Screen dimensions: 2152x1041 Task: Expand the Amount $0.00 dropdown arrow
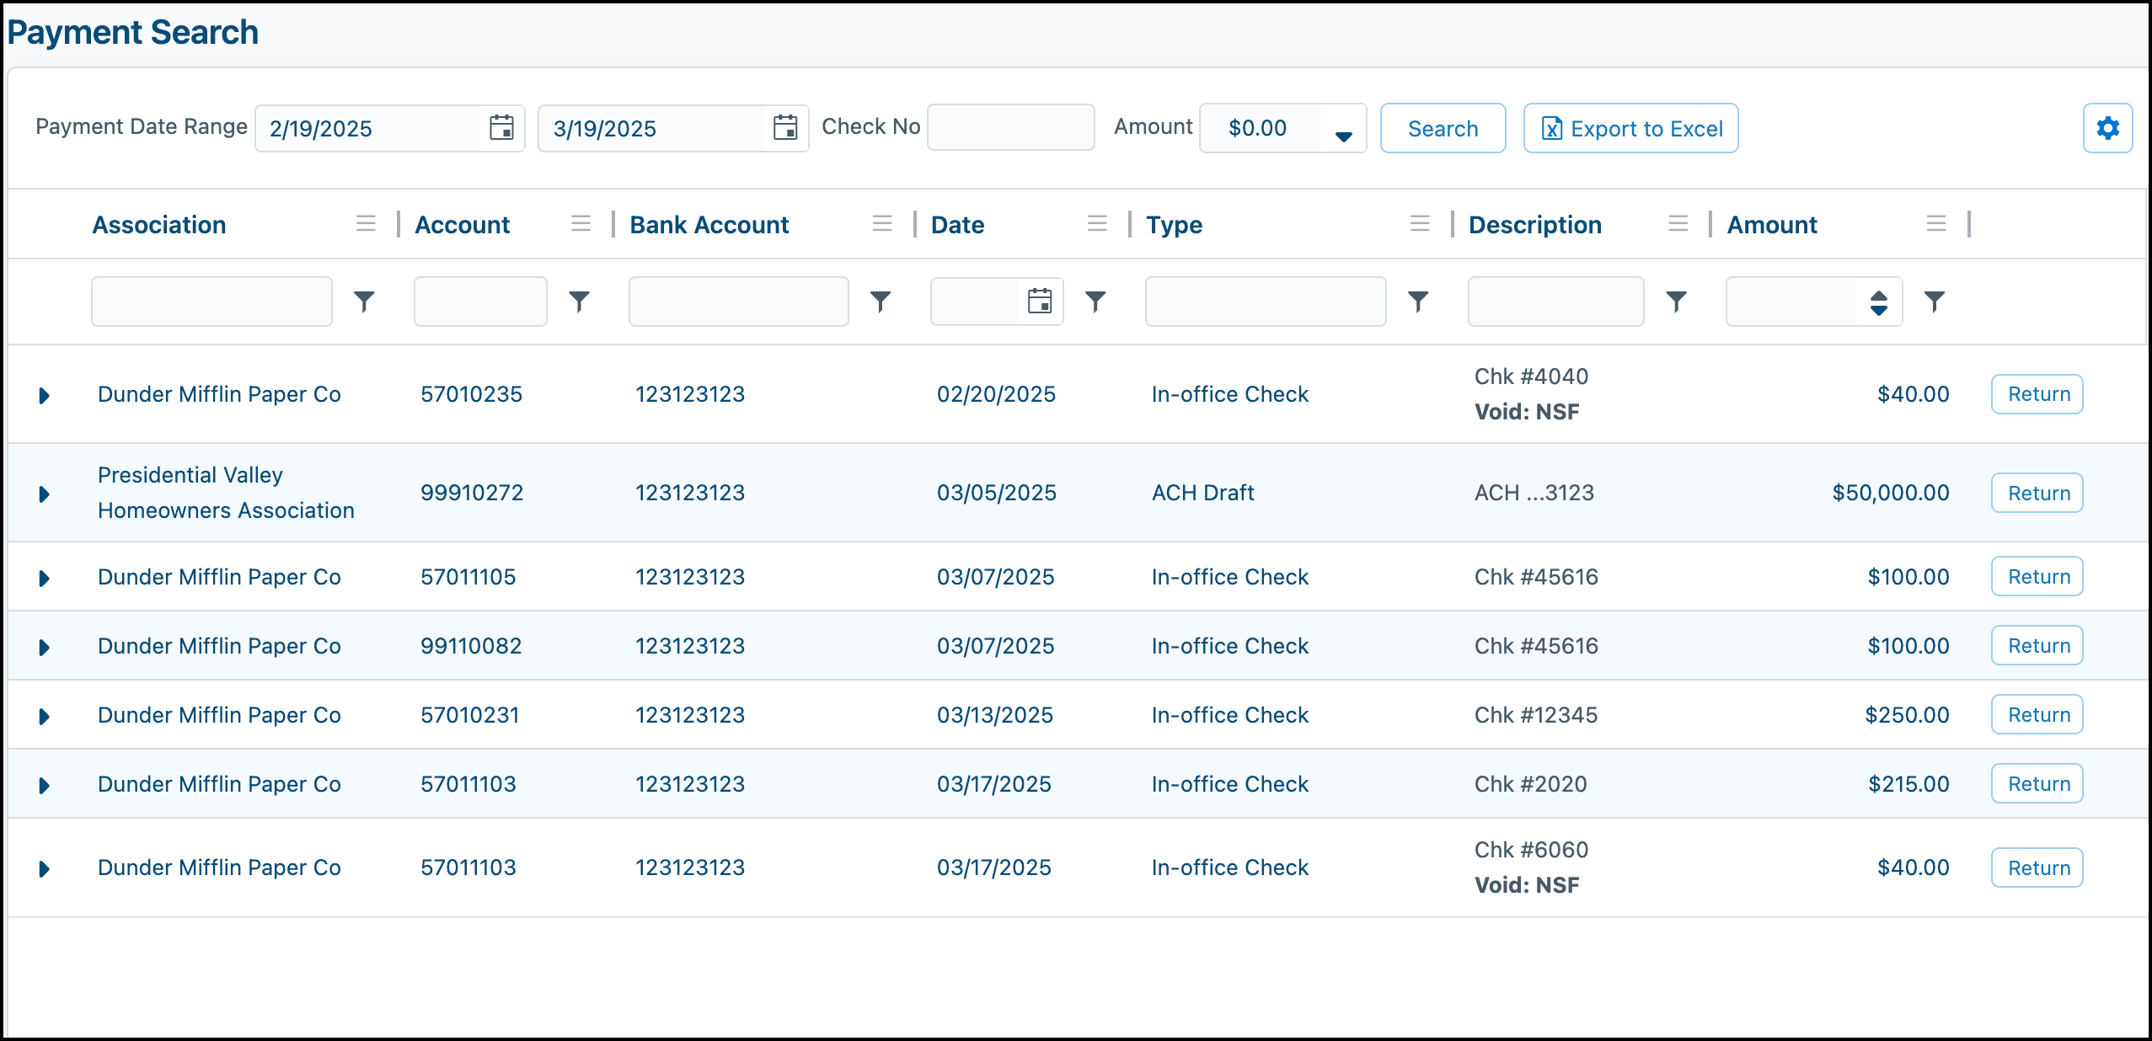pos(1343,136)
